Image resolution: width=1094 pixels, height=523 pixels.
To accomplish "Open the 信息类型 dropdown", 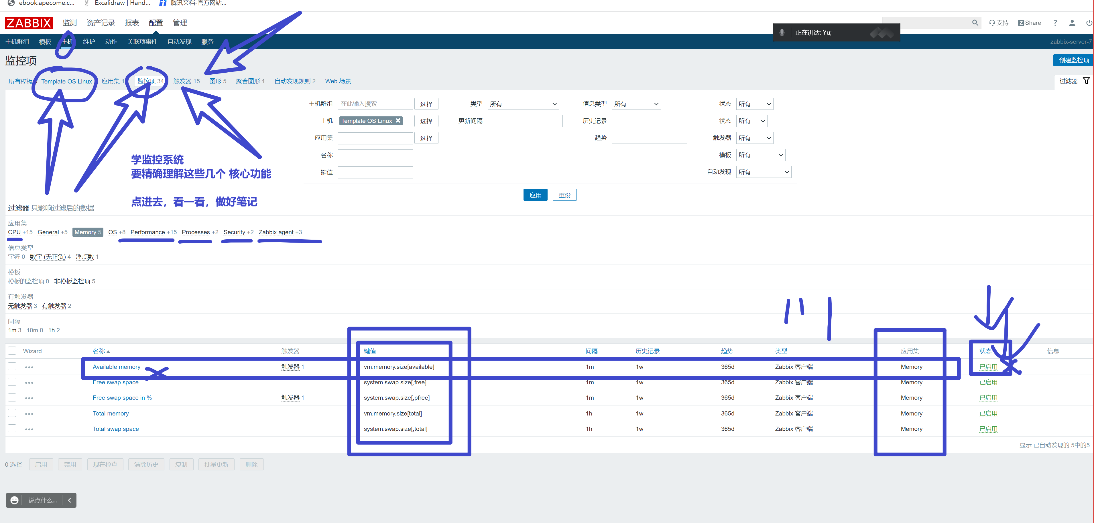I will [x=636, y=104].
